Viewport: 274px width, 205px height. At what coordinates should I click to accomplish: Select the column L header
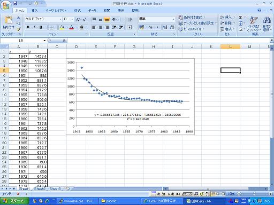pos(230,47)
